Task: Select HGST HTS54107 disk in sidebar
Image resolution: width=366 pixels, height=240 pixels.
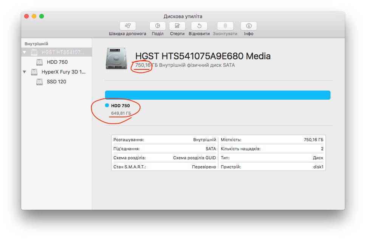Action: point(56,52)
